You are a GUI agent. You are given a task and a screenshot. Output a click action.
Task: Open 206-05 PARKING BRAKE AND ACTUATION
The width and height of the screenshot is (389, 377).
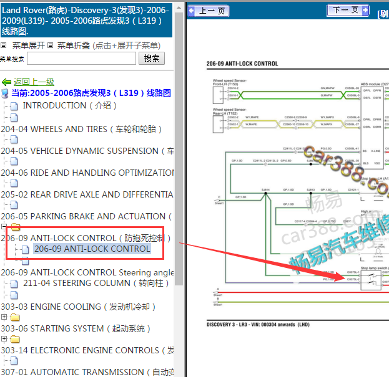[86, 216]
